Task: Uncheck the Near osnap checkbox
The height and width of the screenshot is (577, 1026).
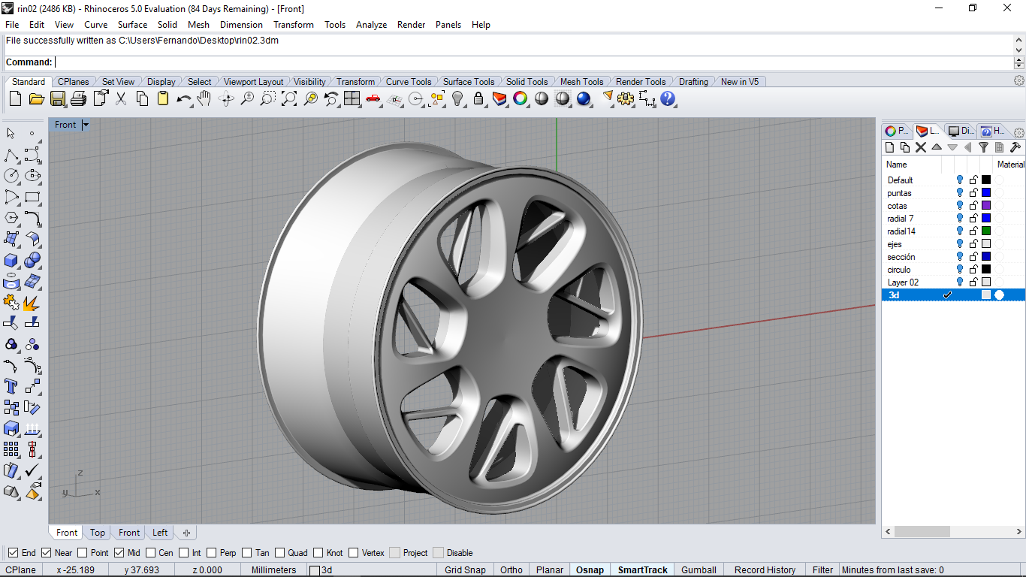Action: (x=47, y=553)
